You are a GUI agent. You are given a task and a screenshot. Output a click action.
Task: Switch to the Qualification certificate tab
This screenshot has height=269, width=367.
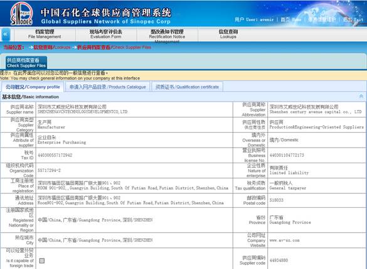(187, 87)
